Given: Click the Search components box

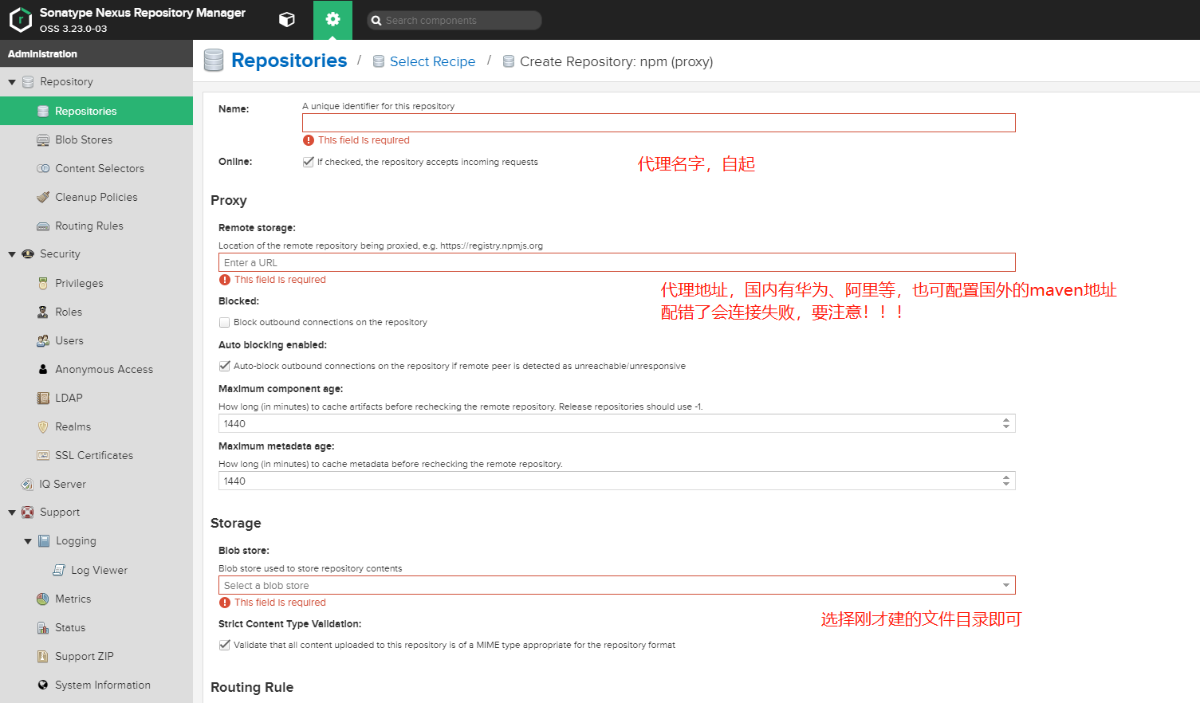Looking at the screenshot, I should click(x=454, y=21).
